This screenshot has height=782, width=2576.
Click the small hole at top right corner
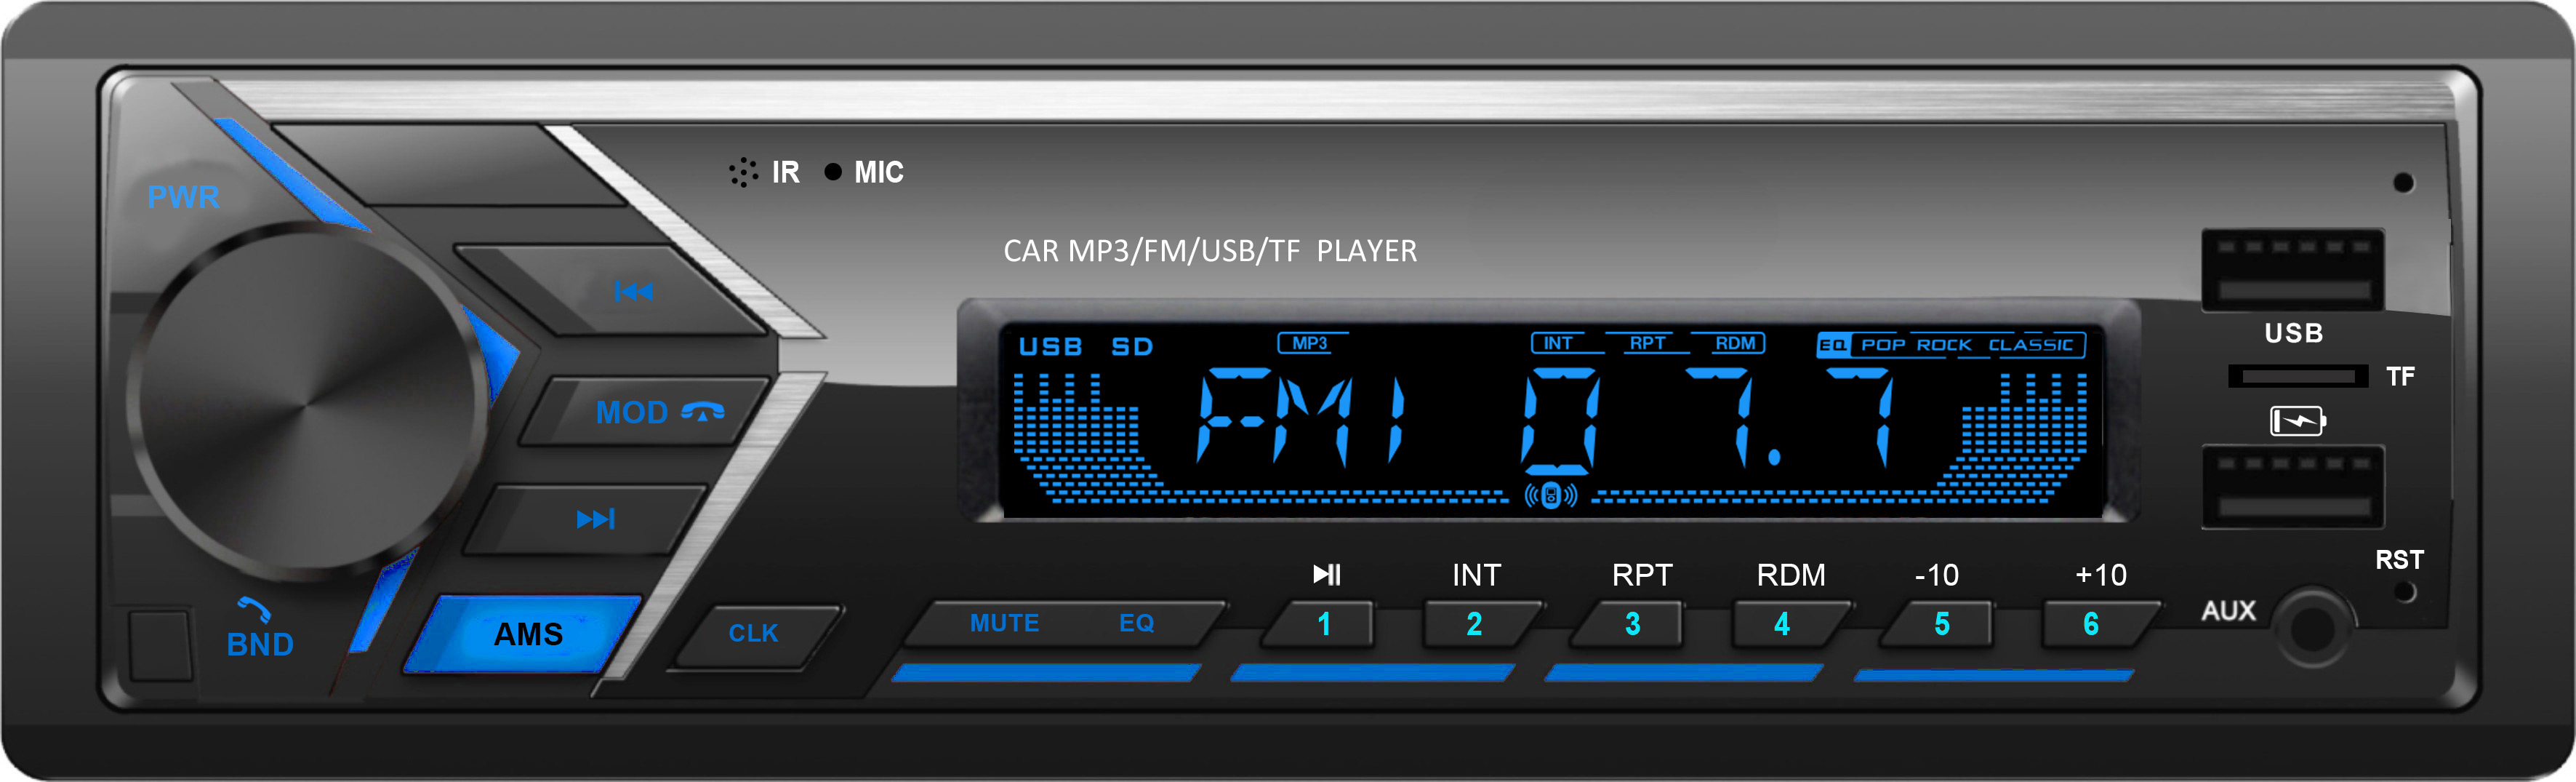[x=2403, y=183]
